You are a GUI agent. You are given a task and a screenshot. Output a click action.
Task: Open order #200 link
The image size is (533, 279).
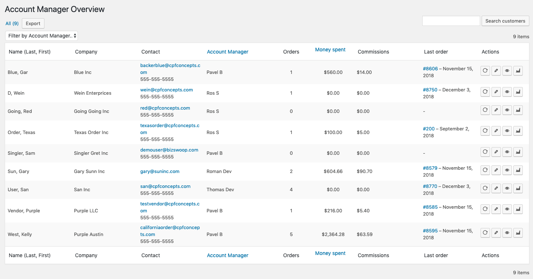pyautogui.click(x=429, y=129)
